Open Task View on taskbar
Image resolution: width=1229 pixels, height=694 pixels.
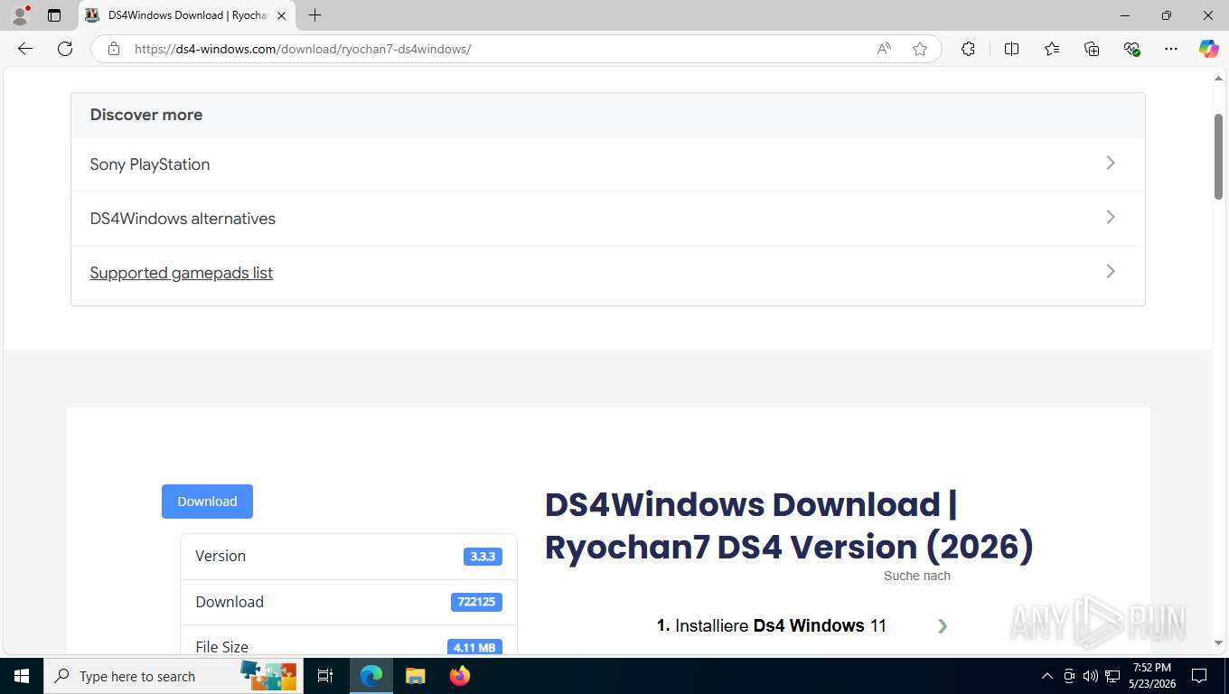(325, 676)
